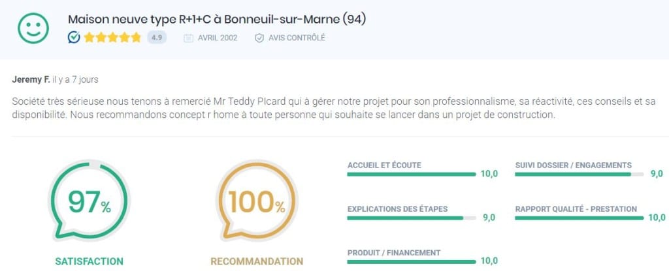Open the review title Maison neuve type R+1+C

pos(217,19)
